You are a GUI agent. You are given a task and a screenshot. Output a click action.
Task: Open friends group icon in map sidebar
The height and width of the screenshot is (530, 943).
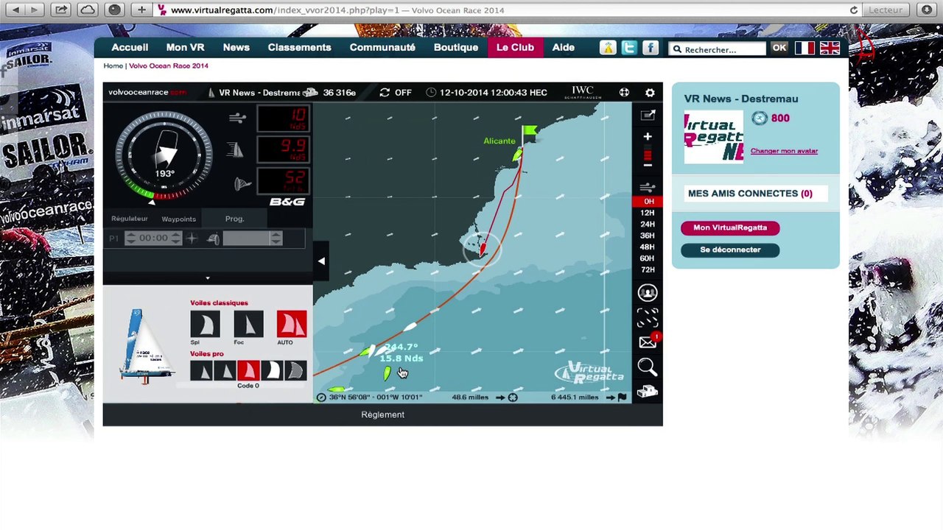648,293
